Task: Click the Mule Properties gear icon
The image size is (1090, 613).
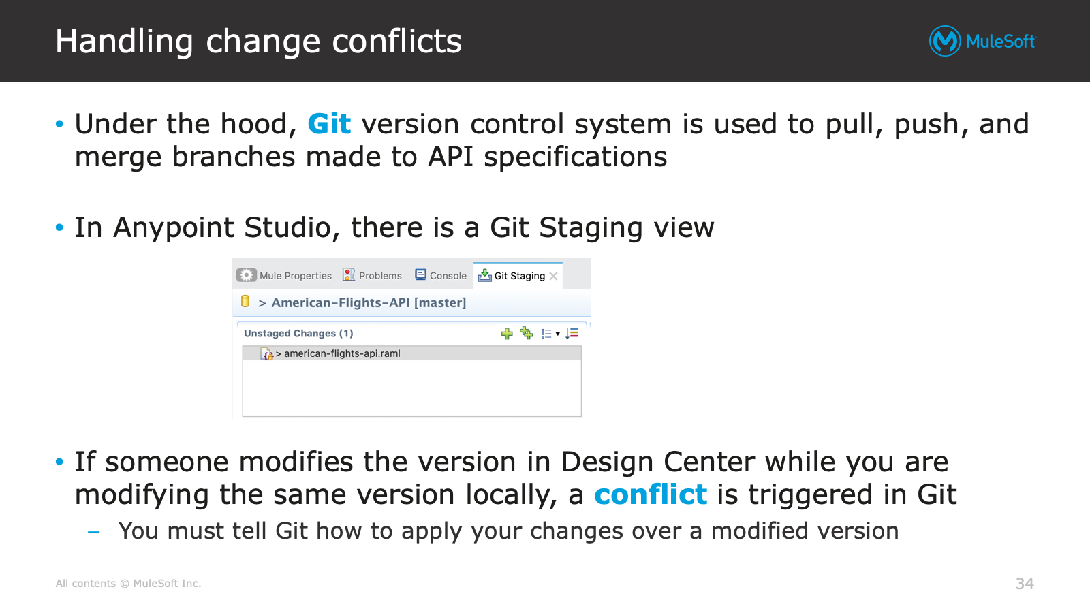Action: coord(247,275)
